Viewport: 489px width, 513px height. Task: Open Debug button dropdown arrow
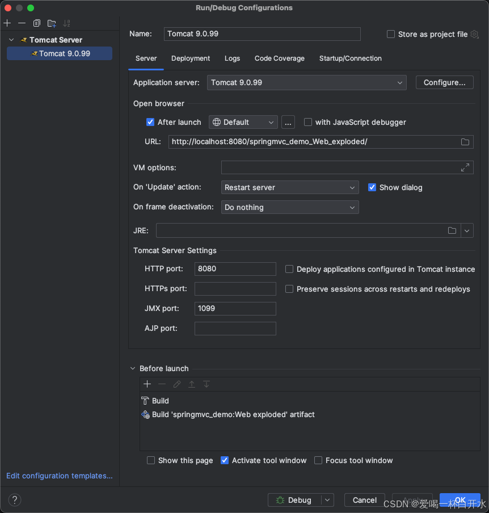click(x=327, y=500)
